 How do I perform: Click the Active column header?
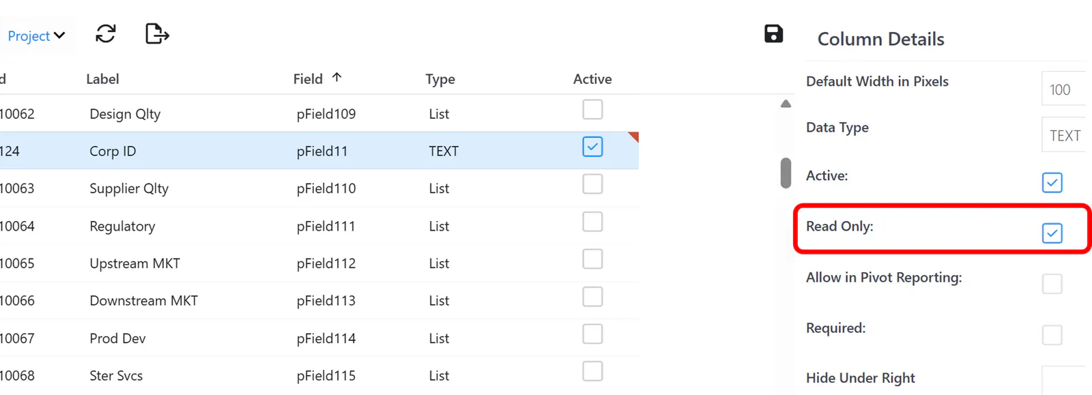pos(592,79)
